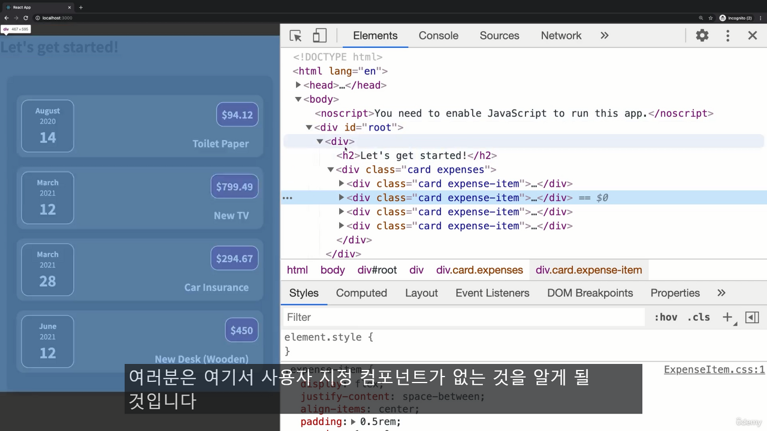Click the $294.67 price badge

pos(234,258)
